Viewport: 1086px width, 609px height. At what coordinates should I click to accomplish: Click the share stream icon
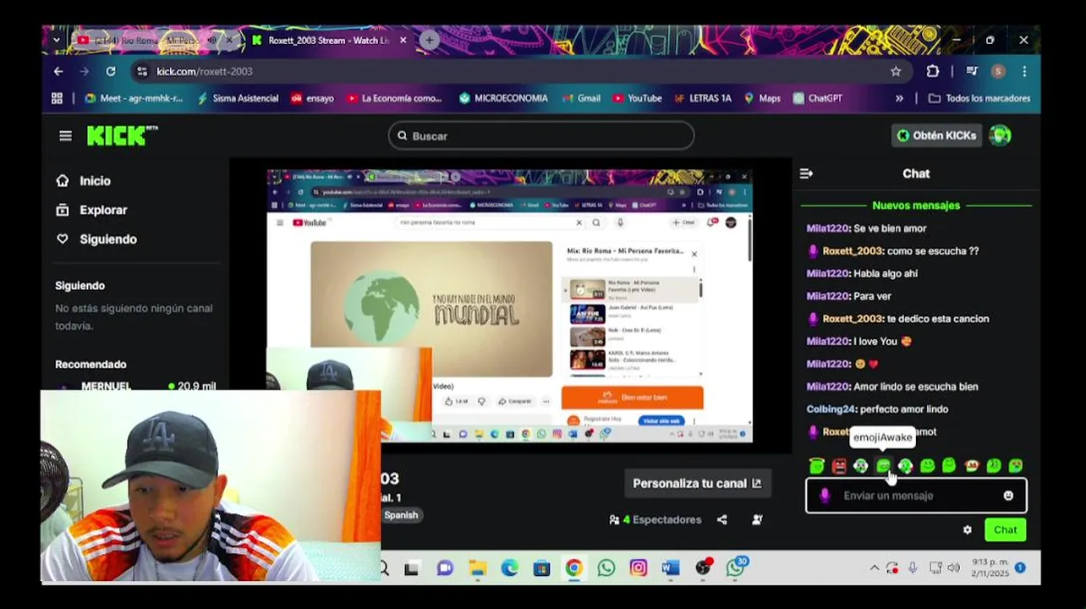point(721,519)
